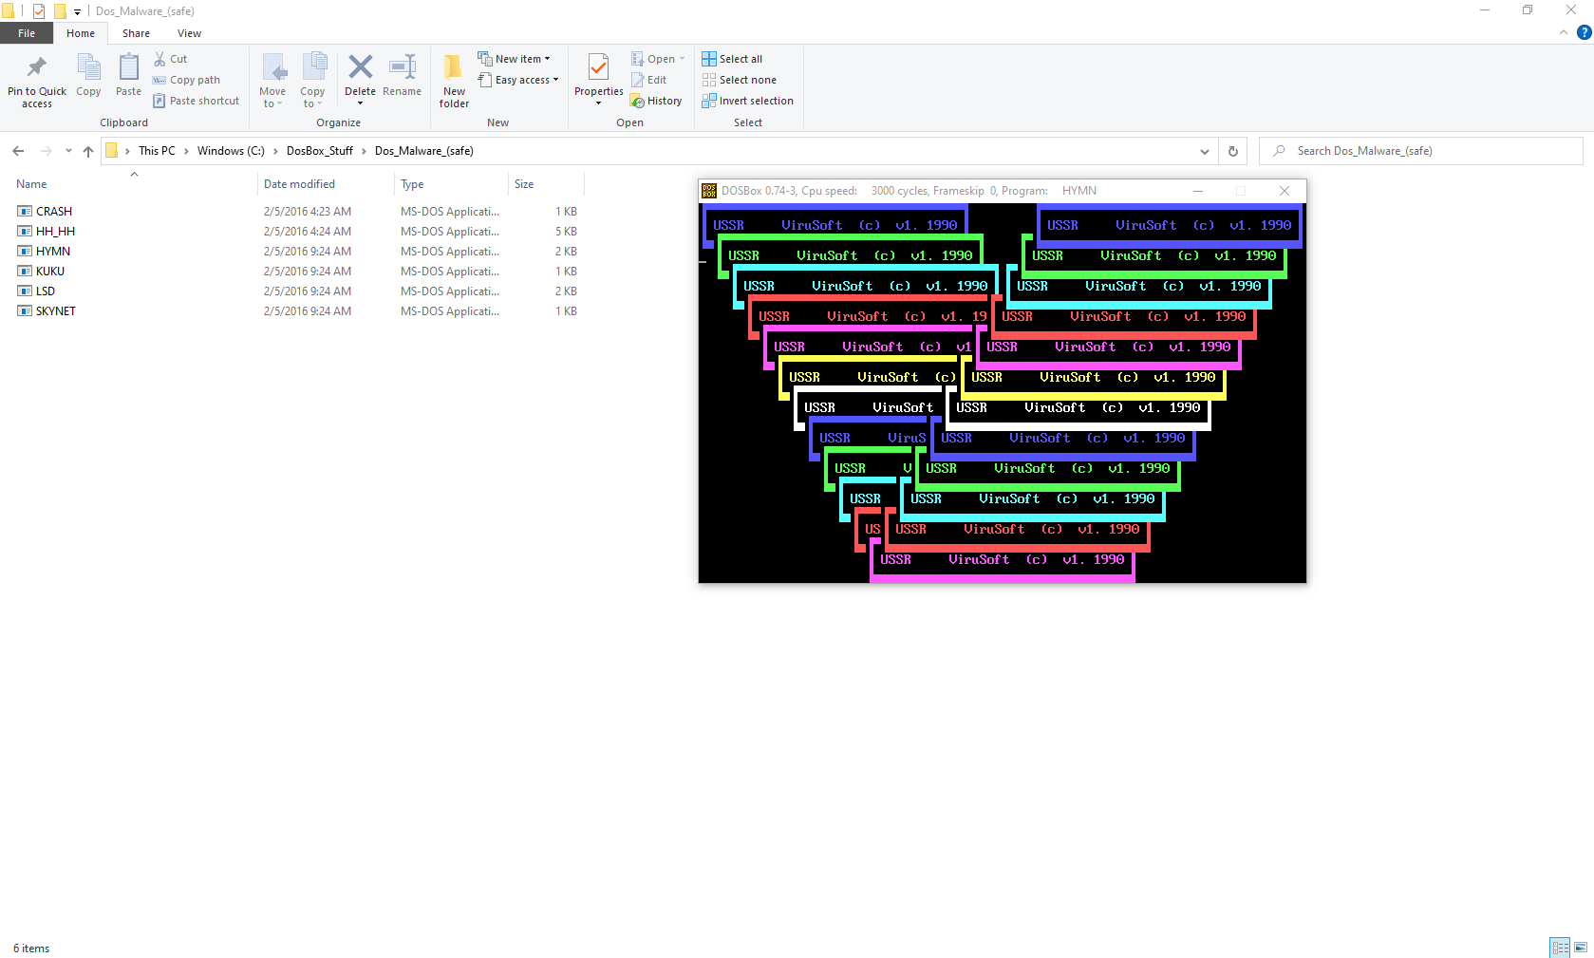Sort files by Date modified column

point(299,184)
